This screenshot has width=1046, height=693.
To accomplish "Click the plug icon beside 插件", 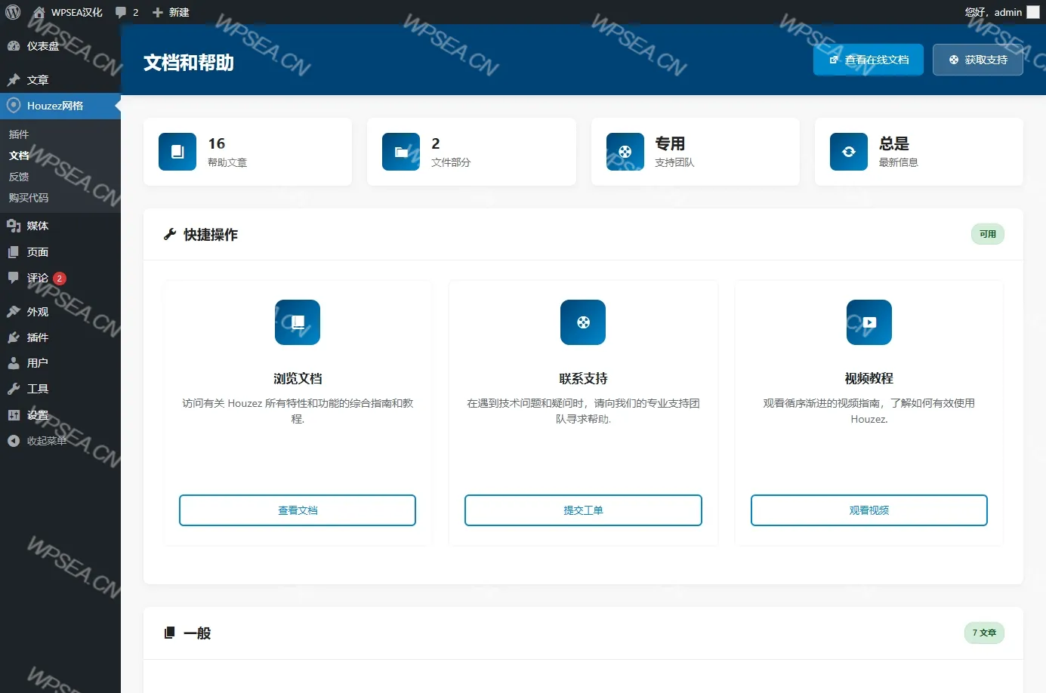I will 14,337.
